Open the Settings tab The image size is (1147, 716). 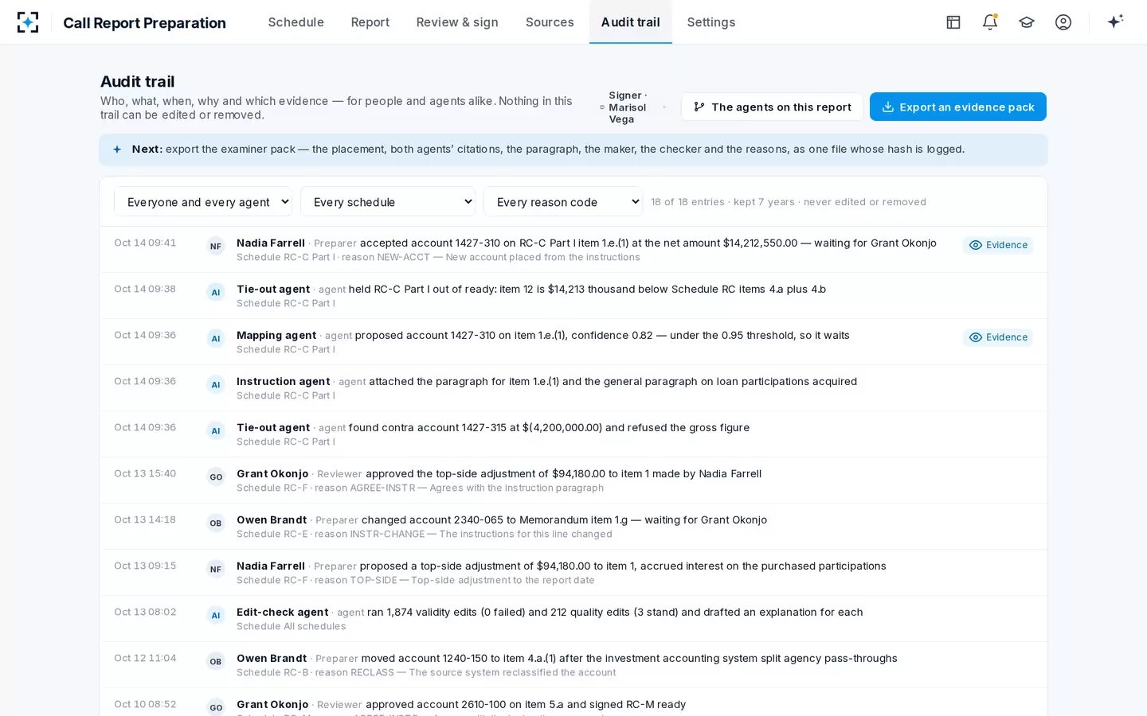(711, 22)
